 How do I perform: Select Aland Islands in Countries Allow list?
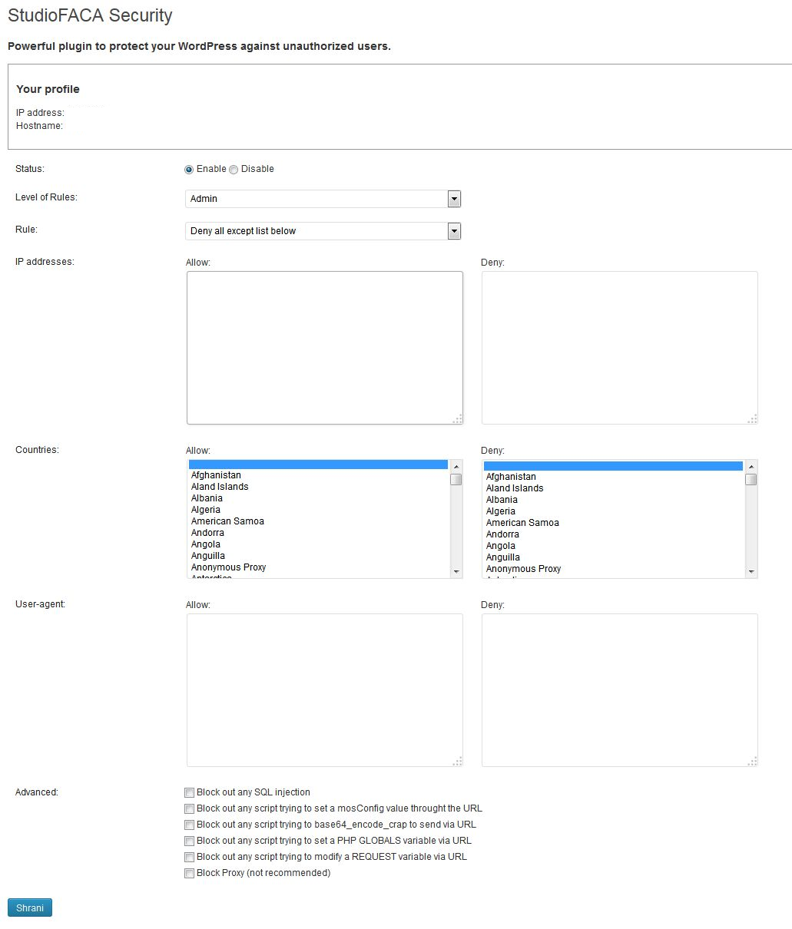click(318, 487)
